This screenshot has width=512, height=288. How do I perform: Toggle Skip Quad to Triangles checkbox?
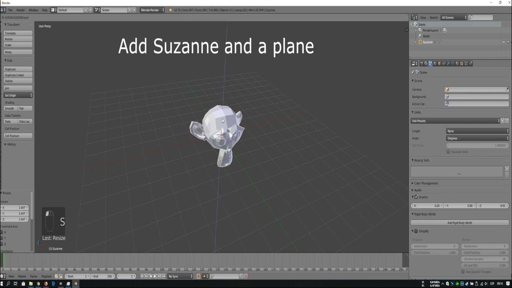click(463, 272)
